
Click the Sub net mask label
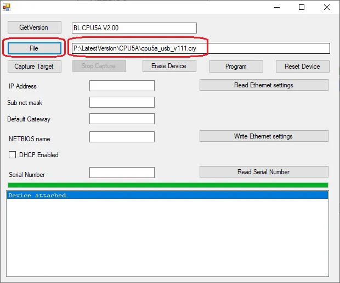(x=25, y=103)
